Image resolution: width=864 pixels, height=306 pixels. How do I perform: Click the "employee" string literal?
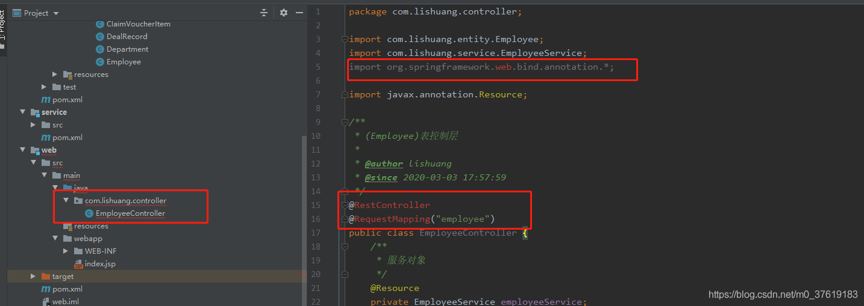[x=463, y=219]
